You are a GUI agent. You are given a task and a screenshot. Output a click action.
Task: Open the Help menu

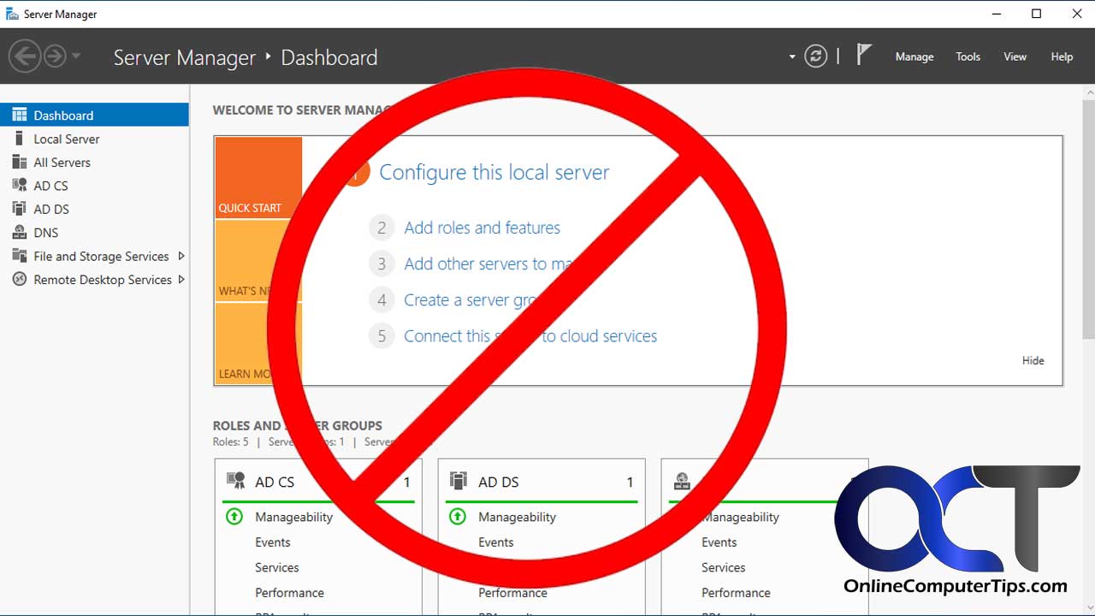click(x=1062, y=56)
